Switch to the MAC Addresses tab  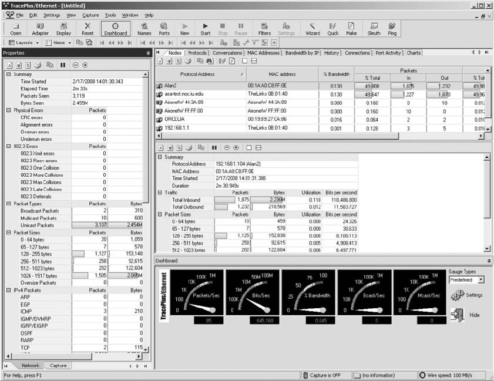click(263, 53)
